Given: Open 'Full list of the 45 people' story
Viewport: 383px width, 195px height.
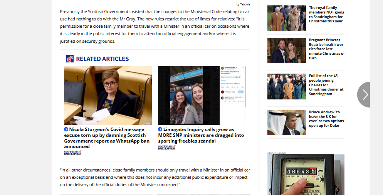Looking at the screenshot, I should 326,85.
